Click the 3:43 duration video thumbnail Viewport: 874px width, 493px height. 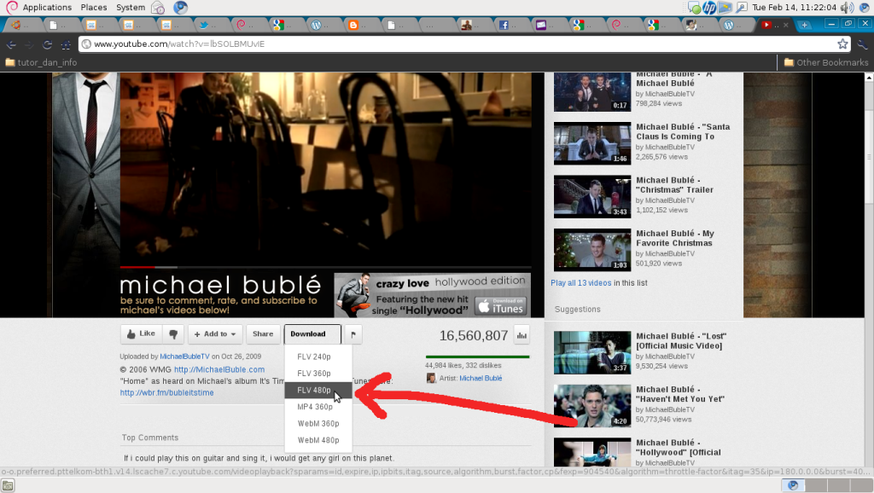tap(592, 197)
